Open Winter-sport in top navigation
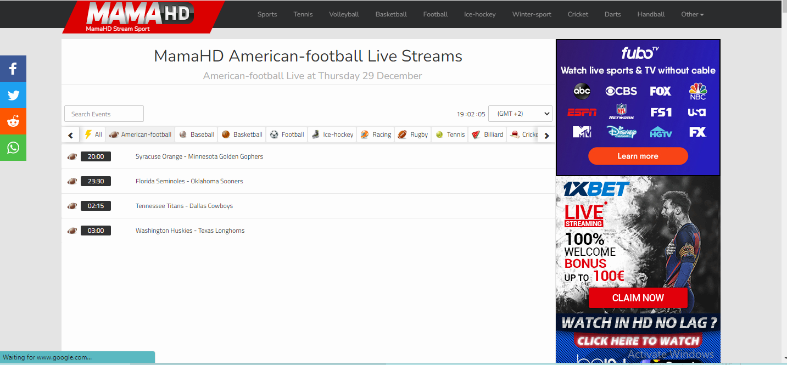Viewport: 787px width, 365px height. [532, 14]
